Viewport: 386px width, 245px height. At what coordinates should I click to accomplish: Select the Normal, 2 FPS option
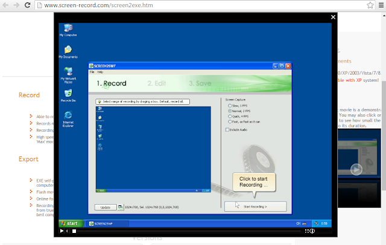(239, 111)
